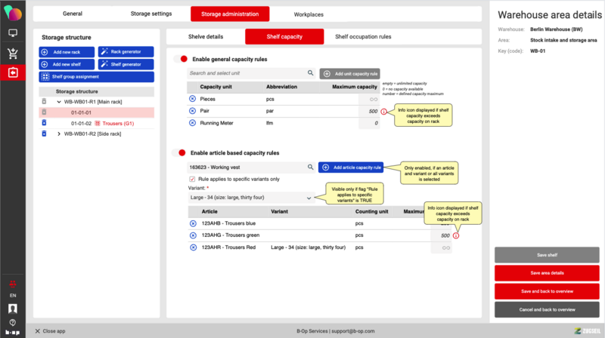Open the shopping cart module in sidebar

(x=13, y=53)
